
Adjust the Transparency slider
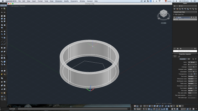coord(190,74)
